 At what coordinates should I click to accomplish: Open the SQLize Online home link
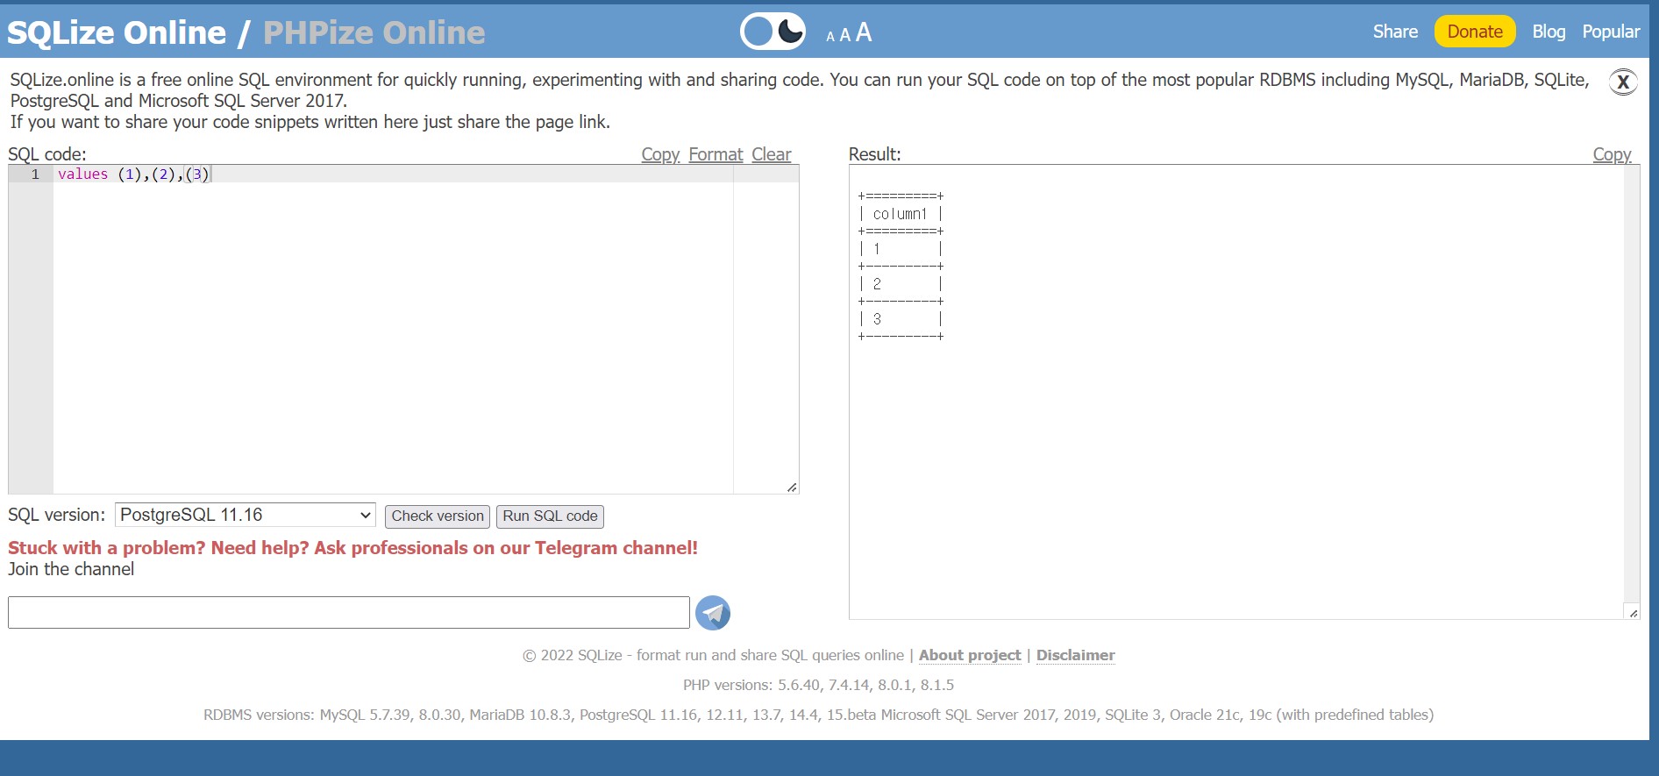click(x=117, y=32)
